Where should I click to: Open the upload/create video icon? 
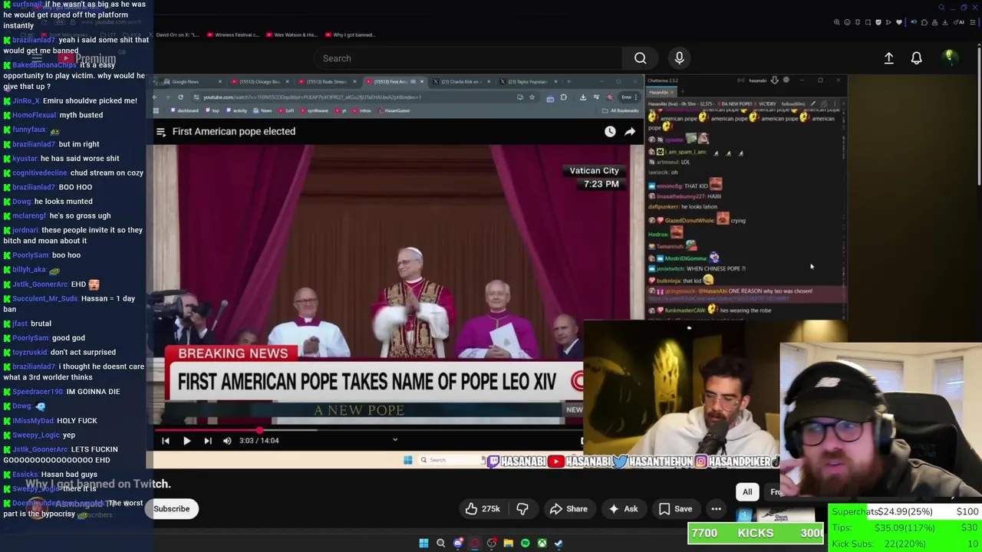coord(888,58)
